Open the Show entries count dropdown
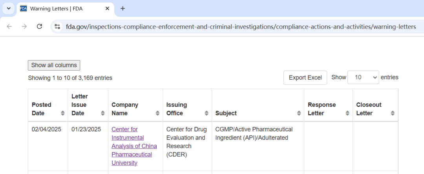The width and height of the screenshot is (424, 174). tap(364, 77)
